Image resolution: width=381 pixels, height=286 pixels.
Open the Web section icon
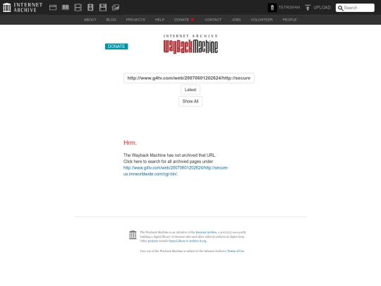click(x=53, y=8)
